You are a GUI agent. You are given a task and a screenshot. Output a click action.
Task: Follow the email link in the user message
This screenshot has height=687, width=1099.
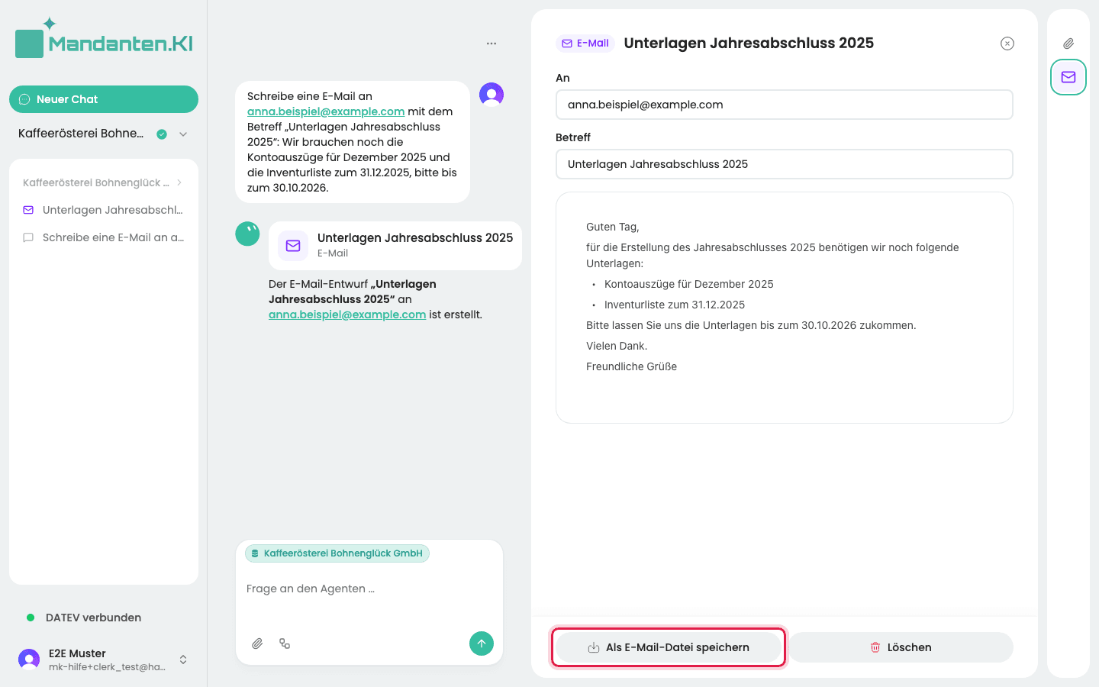326,111
